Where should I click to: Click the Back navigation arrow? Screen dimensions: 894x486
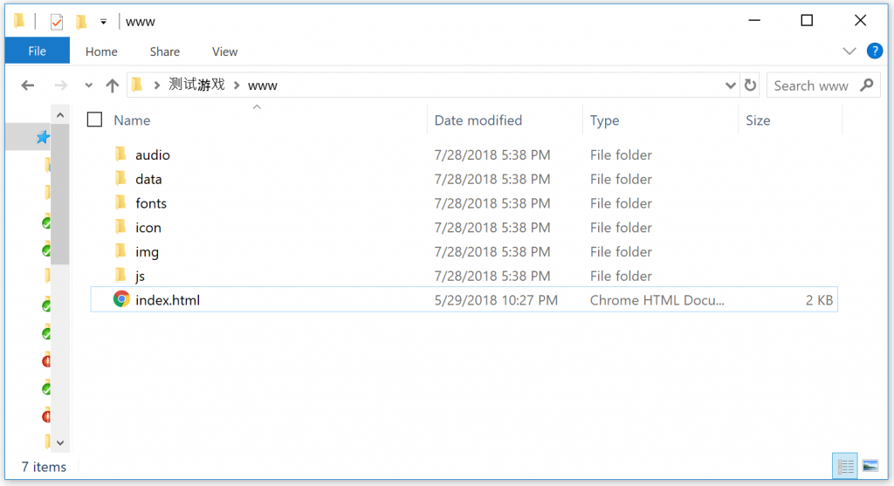pyautogui.click(x=27, y=86)
